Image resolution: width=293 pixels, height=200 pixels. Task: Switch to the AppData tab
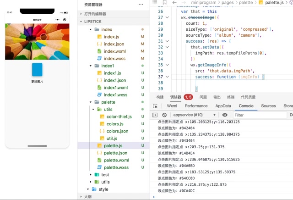point(223,106)
